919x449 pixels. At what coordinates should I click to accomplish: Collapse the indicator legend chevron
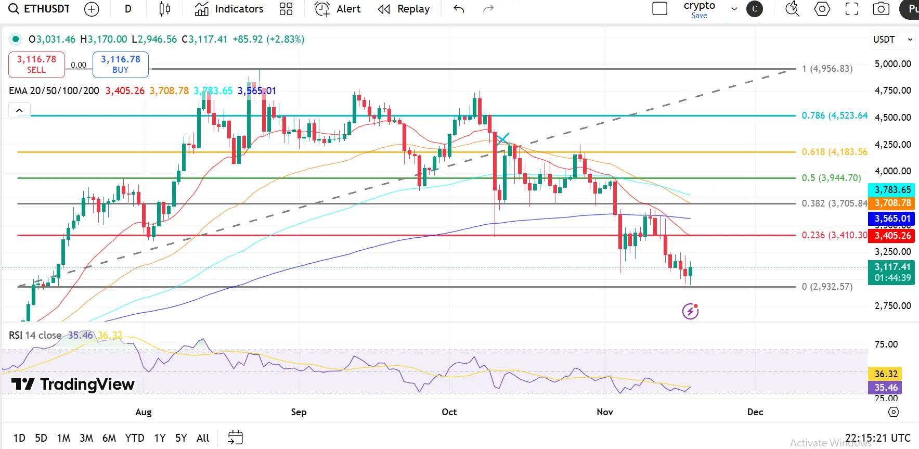click(19, 110)
